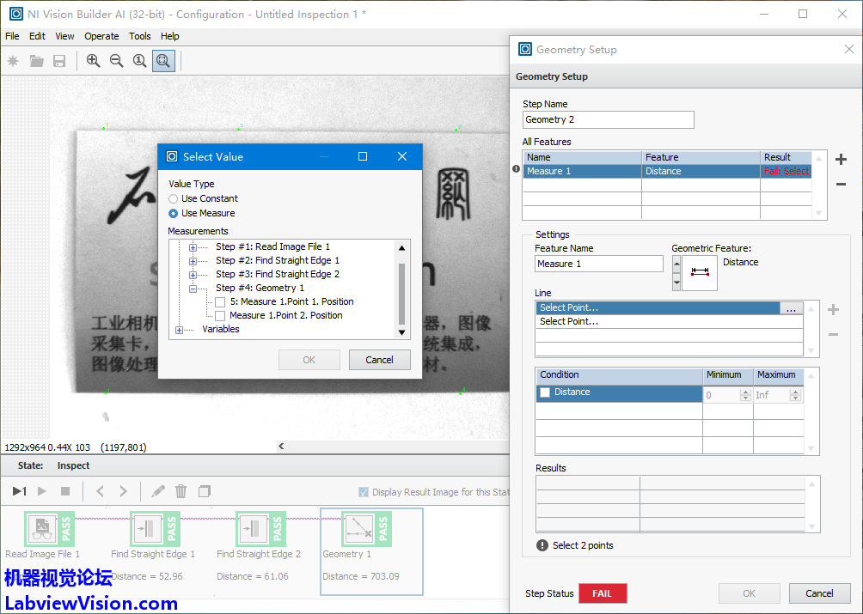Click the Minimum value field showing 0

[x=722, y=395]
